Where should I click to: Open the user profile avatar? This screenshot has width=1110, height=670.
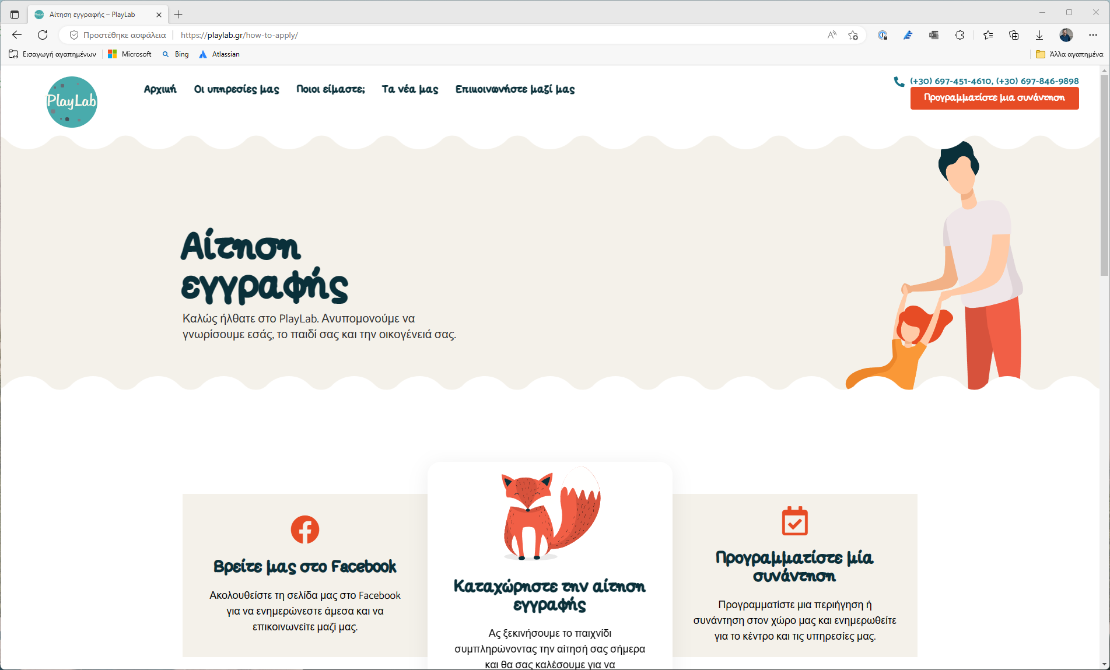[1066, 35]
